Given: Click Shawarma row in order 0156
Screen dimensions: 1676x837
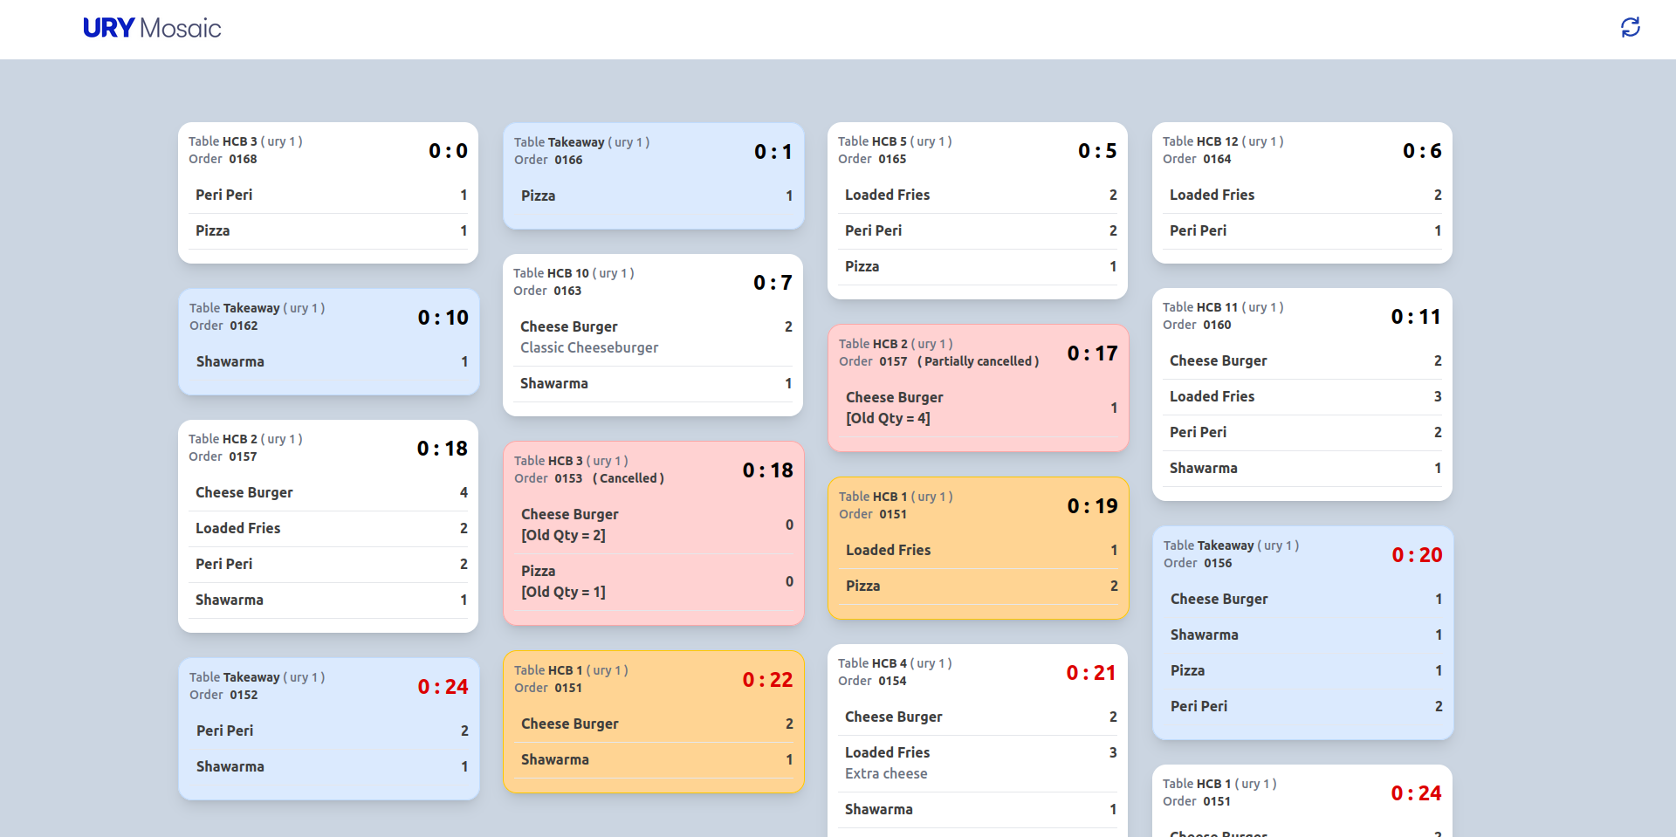Looking at the screenshot, I should click(x=1302, y=635).
